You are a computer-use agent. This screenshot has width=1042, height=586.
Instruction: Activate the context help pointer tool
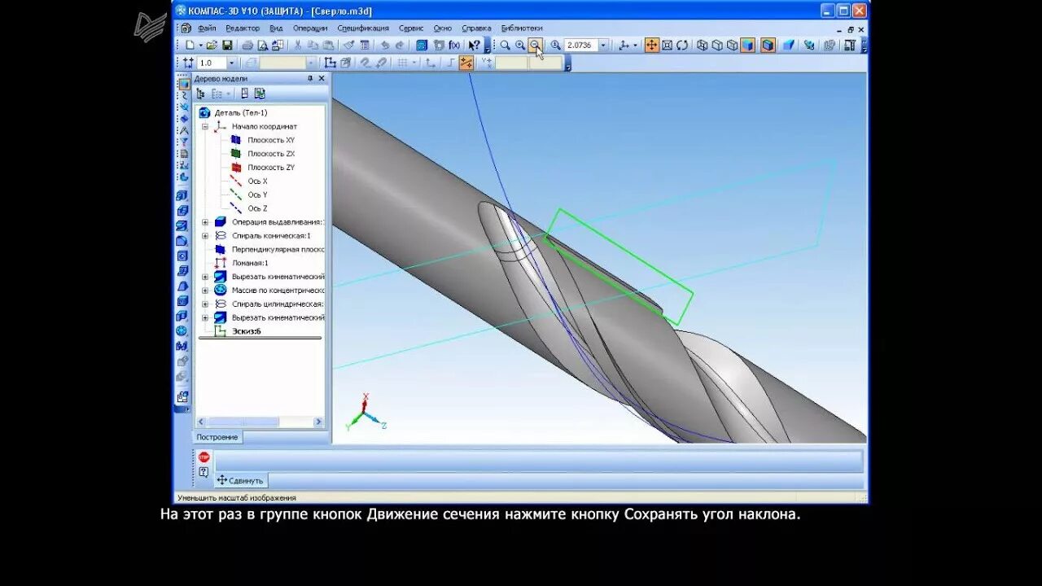474,46
